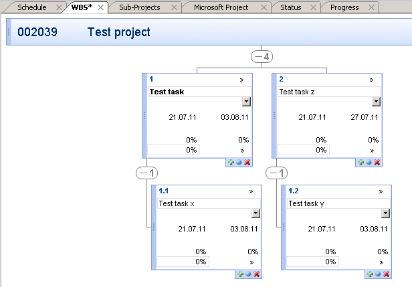Screen dimensions: 412x287
Task: Select the WBS* tab
Action: pos(82,7)
